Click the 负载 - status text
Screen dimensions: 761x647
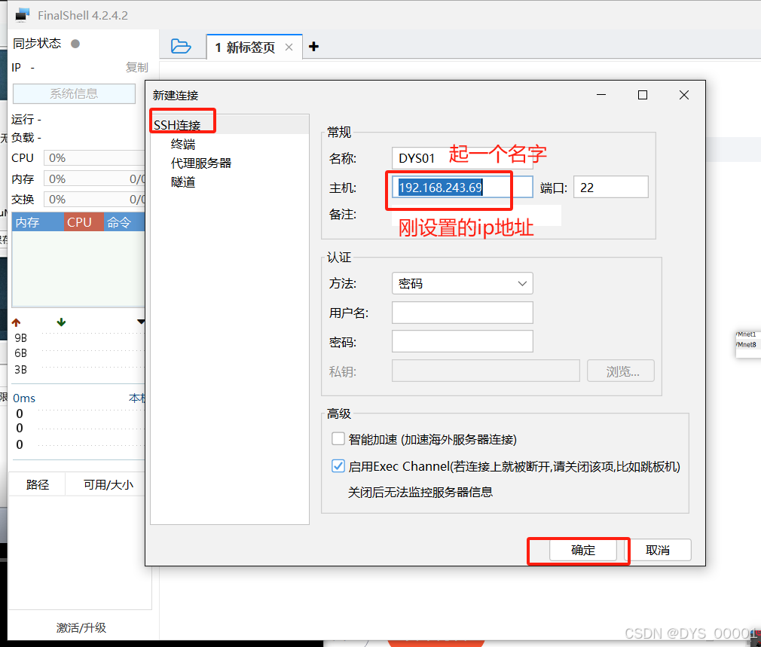click(x=26, y=138)
